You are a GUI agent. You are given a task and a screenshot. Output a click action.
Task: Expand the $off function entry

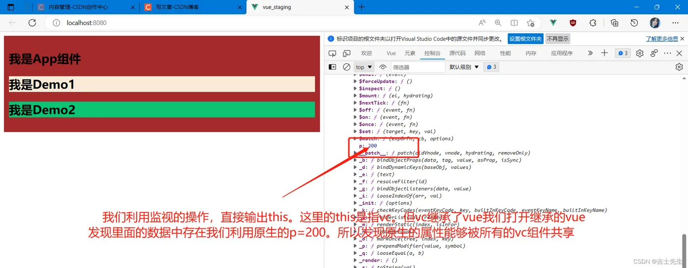(x=356, y=110)
